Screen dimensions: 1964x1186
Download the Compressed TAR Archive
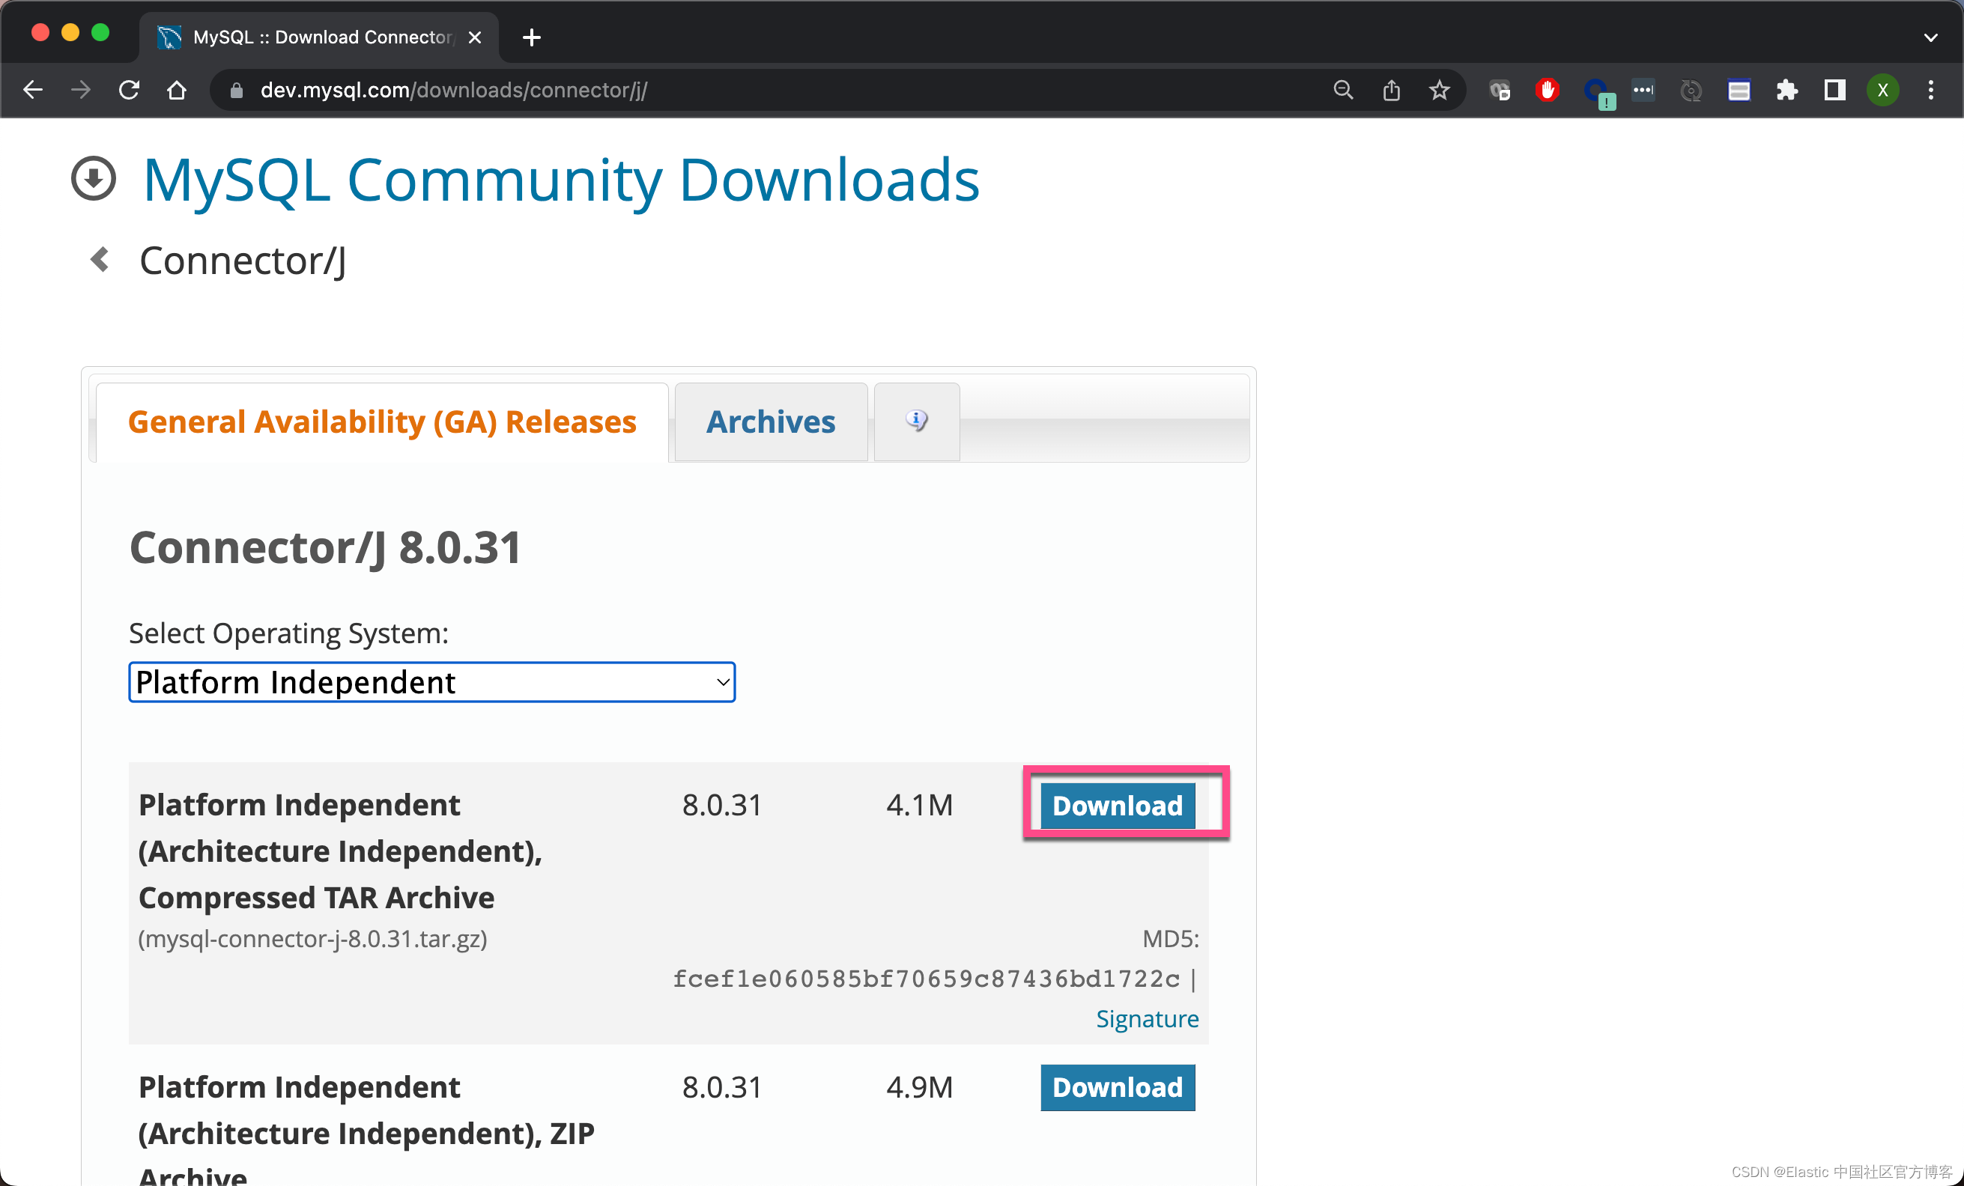click(1118, 806)
